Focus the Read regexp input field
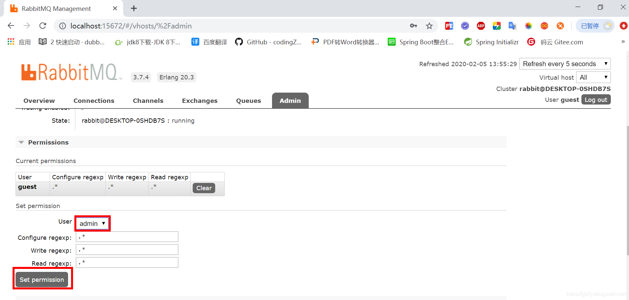629x300 pixels. click(127, 263)
